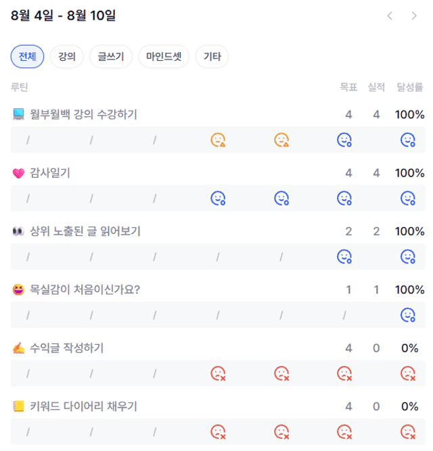
Task: Go to the previous week
Action: (390, 16)
